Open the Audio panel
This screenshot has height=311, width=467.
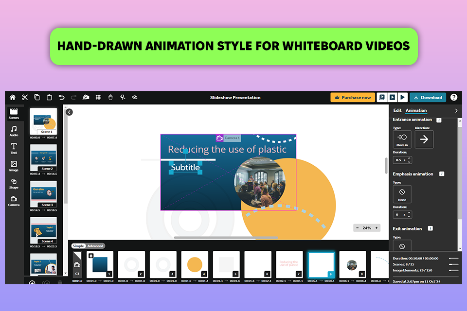coord(14,131)
